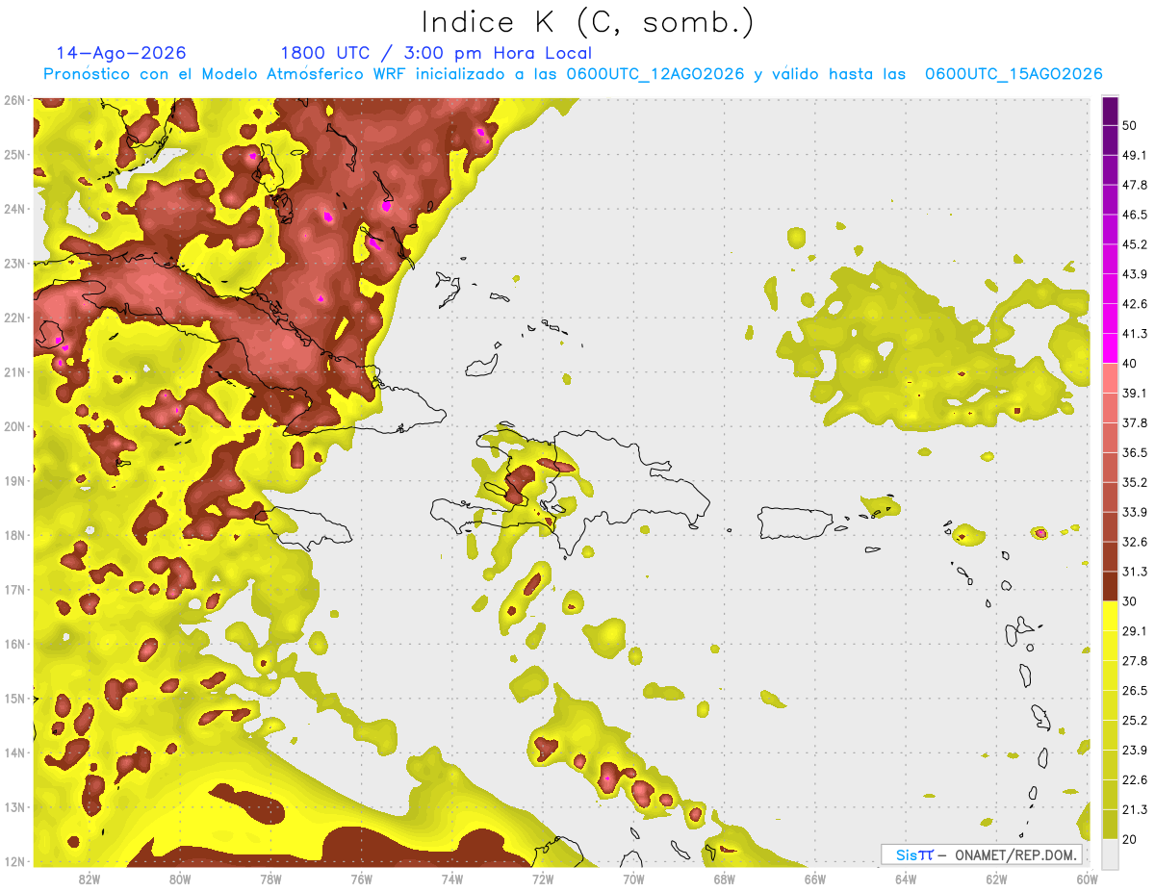Click the latitude label "16N"
The width and height of the screenshot is (1155, 892).
(14, 644)
